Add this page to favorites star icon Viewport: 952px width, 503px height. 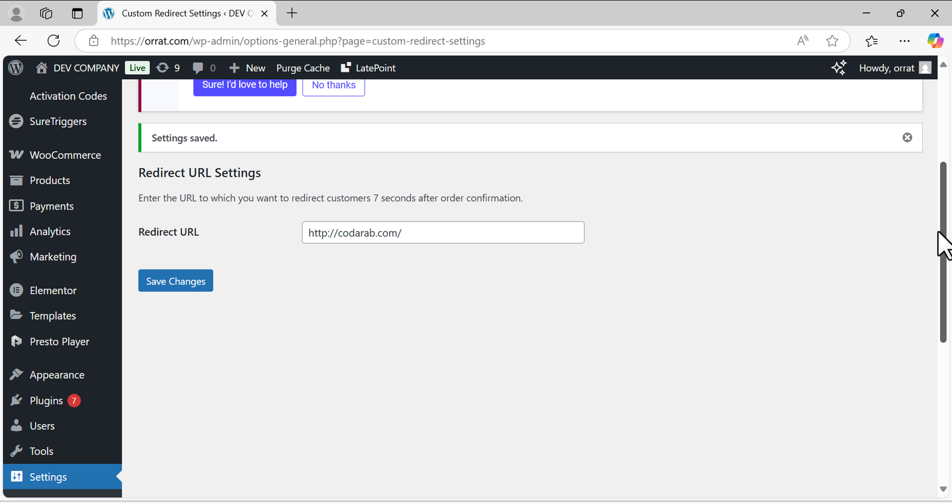coord(832,40)
